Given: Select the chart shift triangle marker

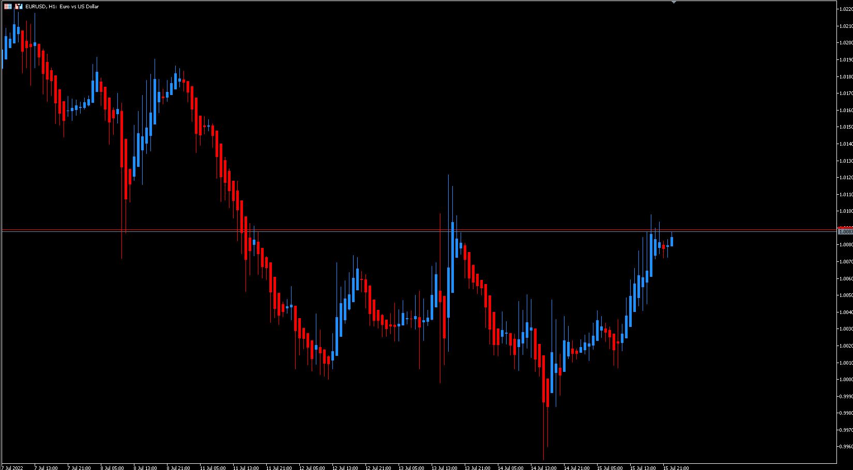Looking at the screenshot, I should 674,3.
